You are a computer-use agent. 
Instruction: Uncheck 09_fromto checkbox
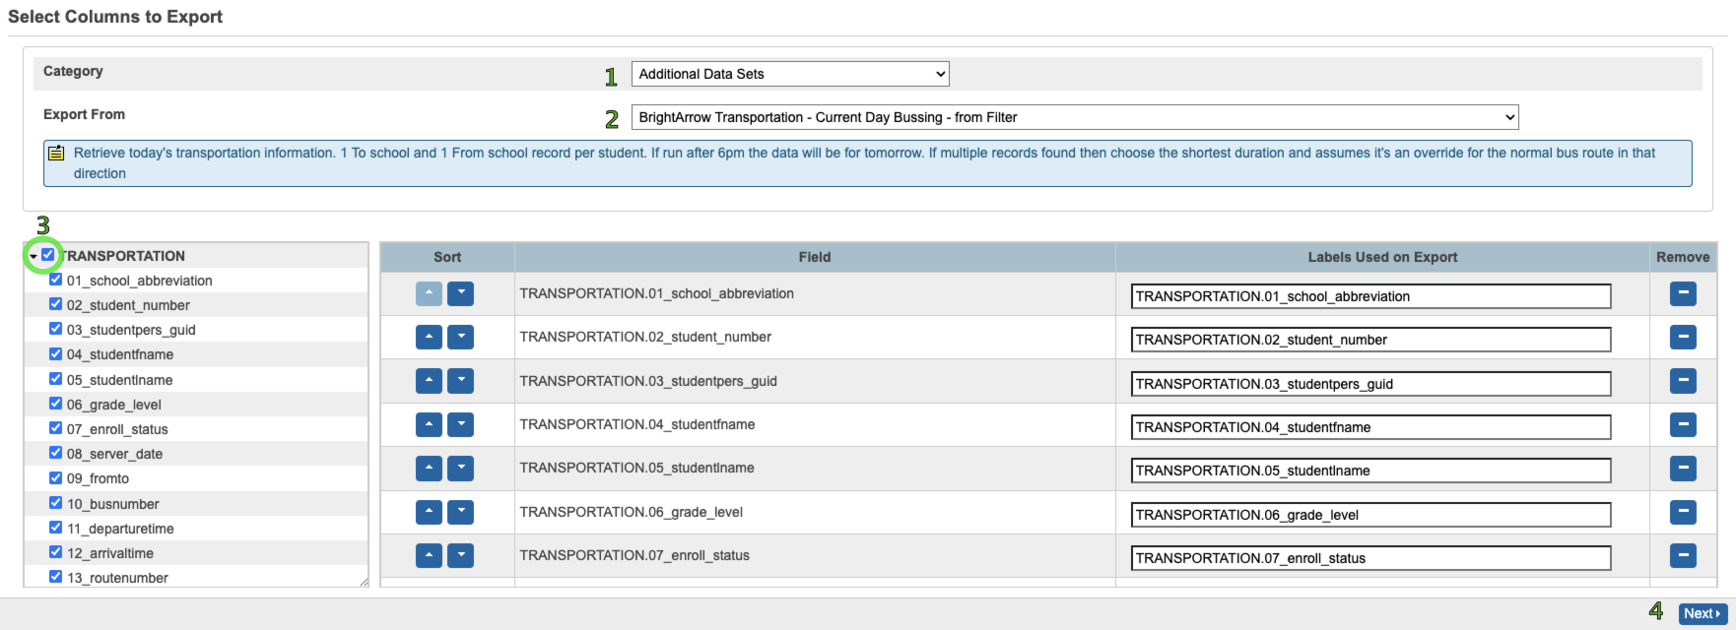[56, 477]
